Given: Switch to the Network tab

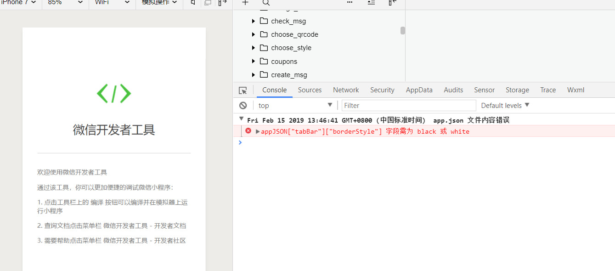Looking at the screenshot, I should pos(346,90).
